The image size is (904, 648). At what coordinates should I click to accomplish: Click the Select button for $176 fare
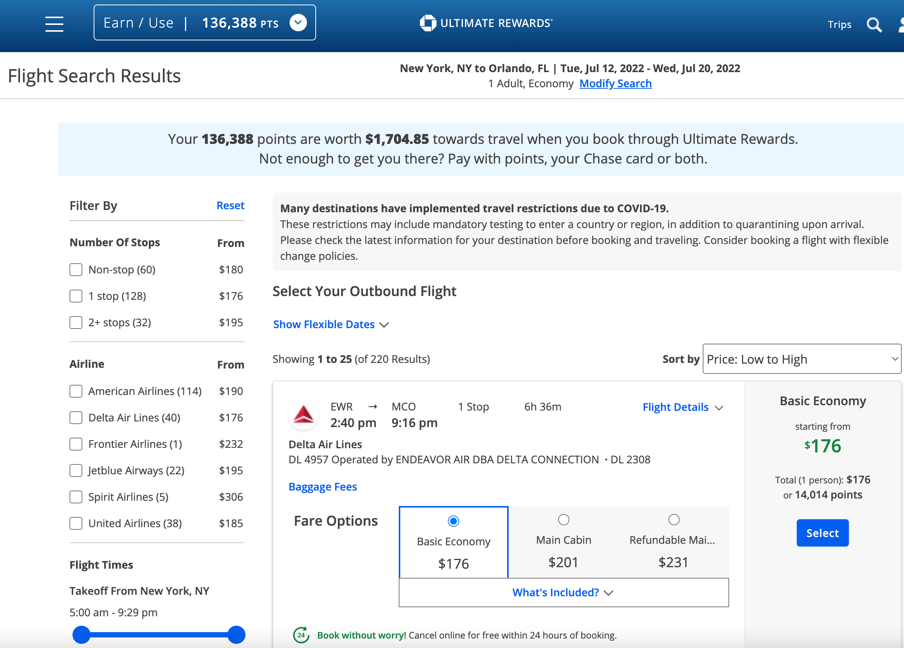(822, 533)
